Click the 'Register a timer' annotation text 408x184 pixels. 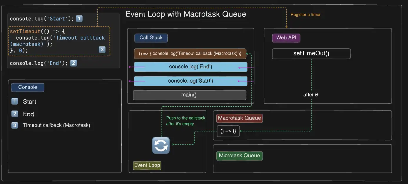tap(305, 15)
